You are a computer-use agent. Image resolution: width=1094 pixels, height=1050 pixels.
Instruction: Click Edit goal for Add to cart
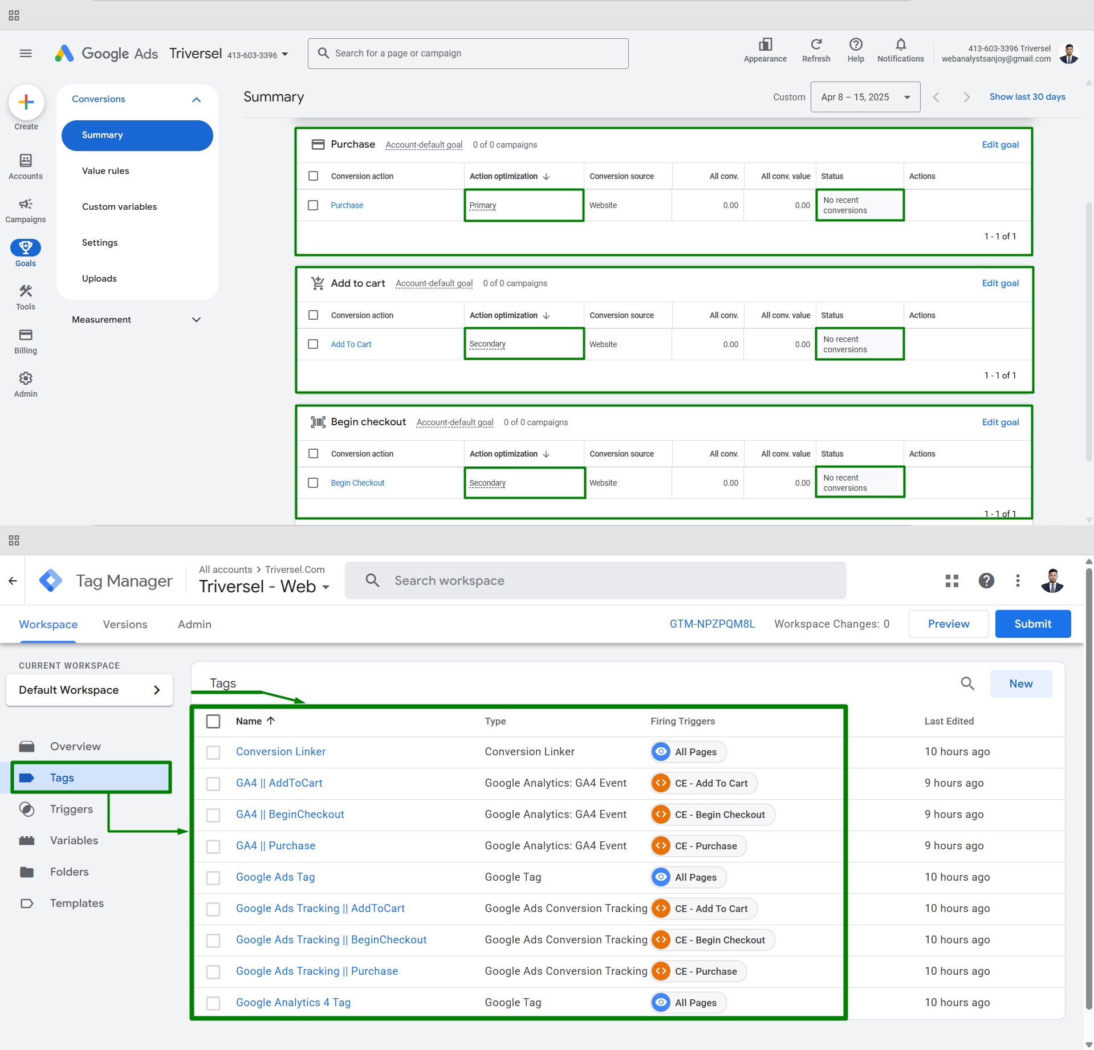point(1000,283)
